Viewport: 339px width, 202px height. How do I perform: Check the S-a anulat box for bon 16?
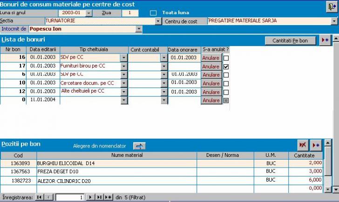tap(226, 58)
